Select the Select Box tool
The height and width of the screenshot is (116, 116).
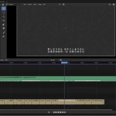click(4, 8)
